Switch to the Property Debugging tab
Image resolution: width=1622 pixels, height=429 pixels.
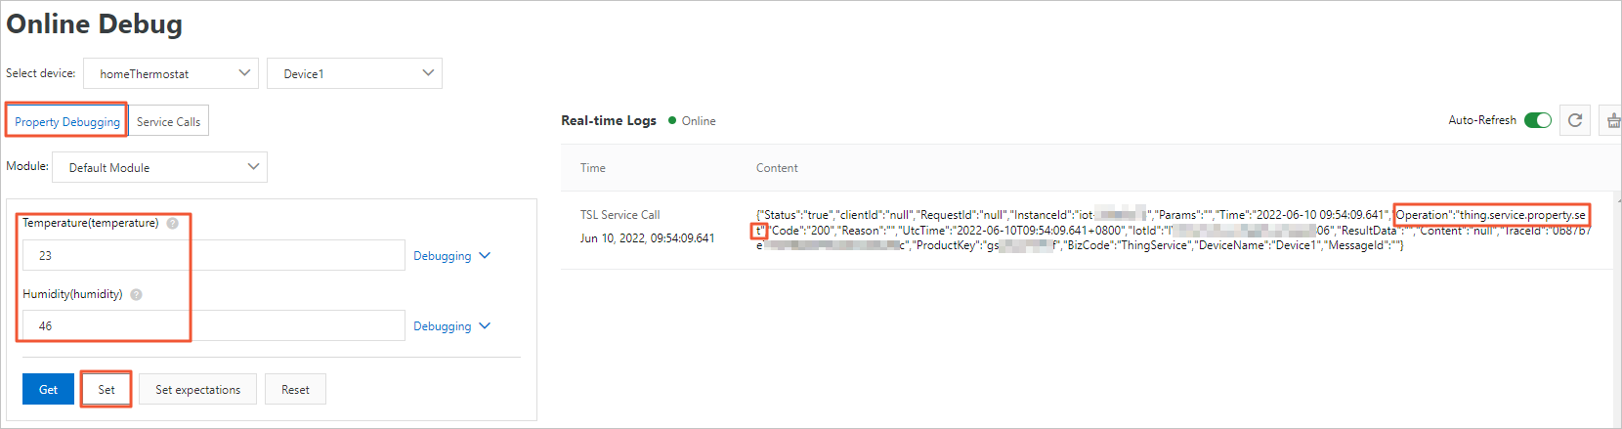tap(67, 121)
